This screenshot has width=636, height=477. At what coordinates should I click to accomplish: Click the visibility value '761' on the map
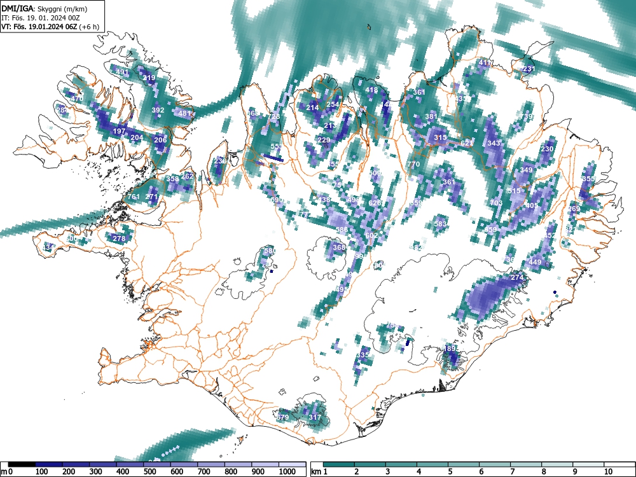coord(134,197)
